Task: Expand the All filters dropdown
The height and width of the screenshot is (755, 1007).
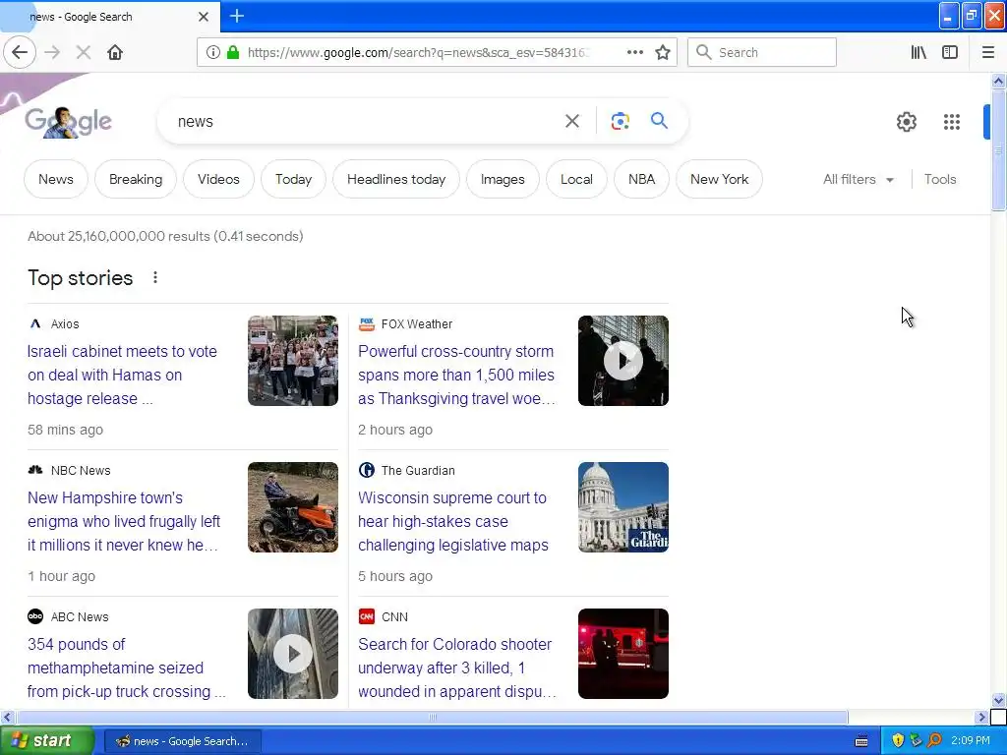Action: coord(858,179)
